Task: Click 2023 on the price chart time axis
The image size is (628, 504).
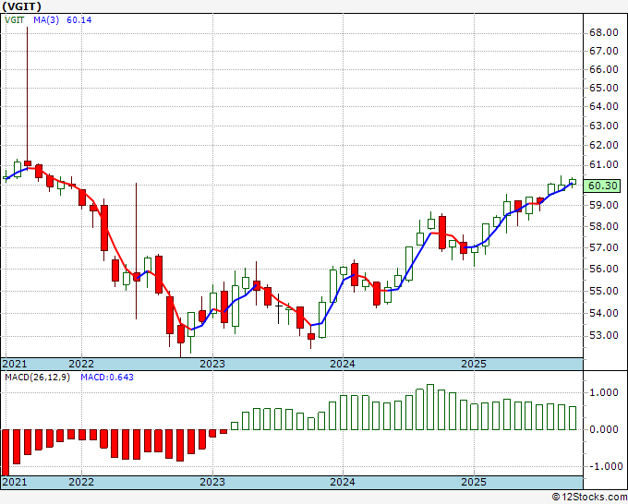Action: click(212, 364)
